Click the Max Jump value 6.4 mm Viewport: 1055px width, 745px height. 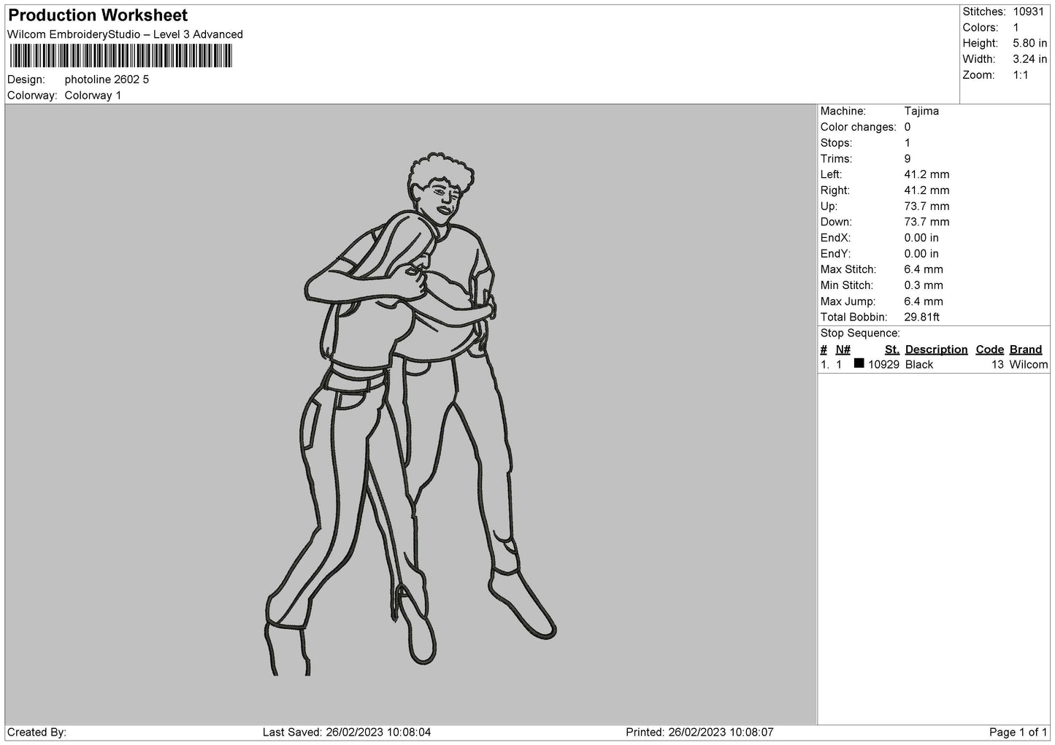click(924, 301)
